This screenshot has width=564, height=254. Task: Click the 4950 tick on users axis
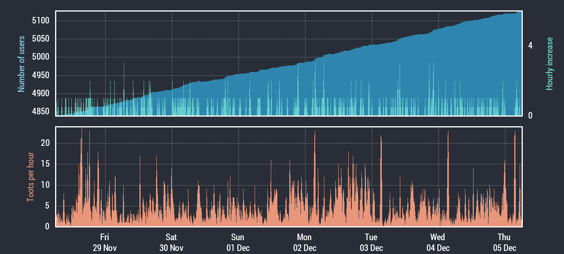(40, 75)
